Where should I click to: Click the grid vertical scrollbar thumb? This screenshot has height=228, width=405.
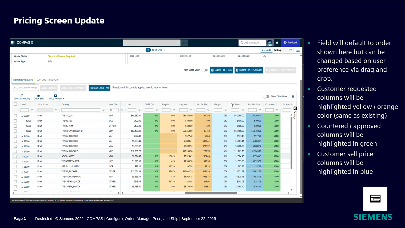point(291,143)
